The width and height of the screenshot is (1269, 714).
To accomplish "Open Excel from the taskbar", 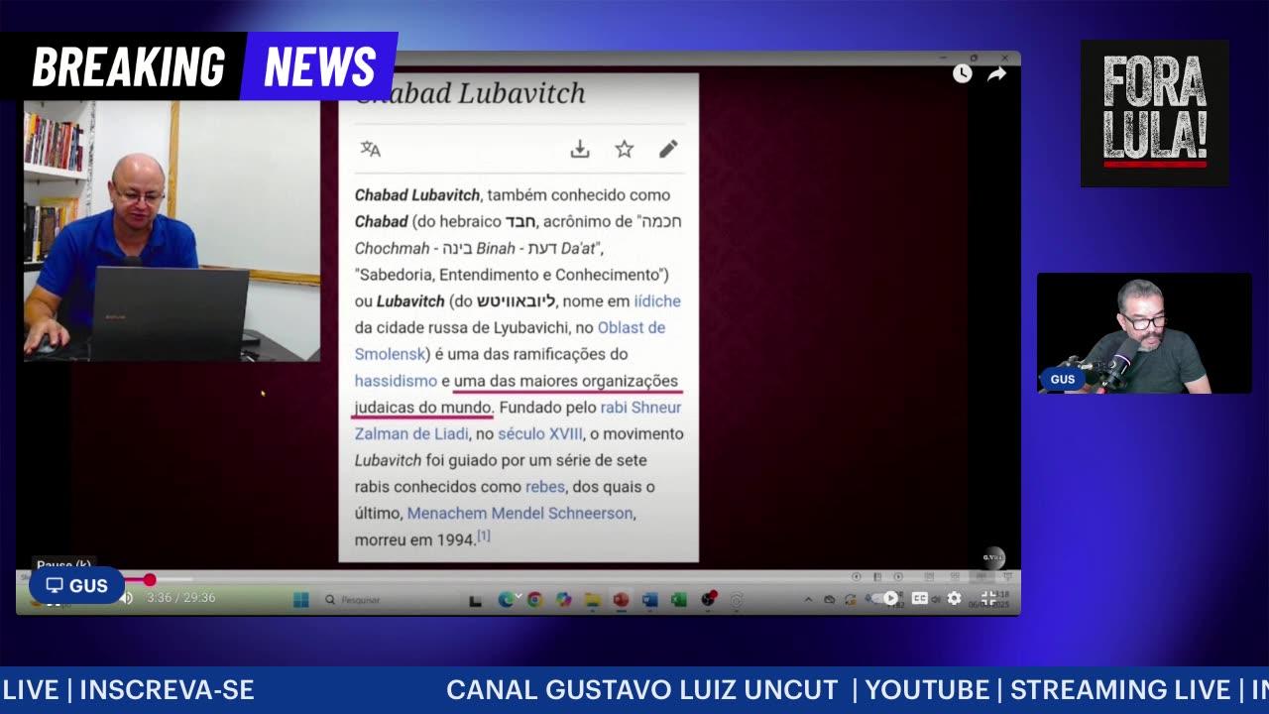I will tap(678, 599).
